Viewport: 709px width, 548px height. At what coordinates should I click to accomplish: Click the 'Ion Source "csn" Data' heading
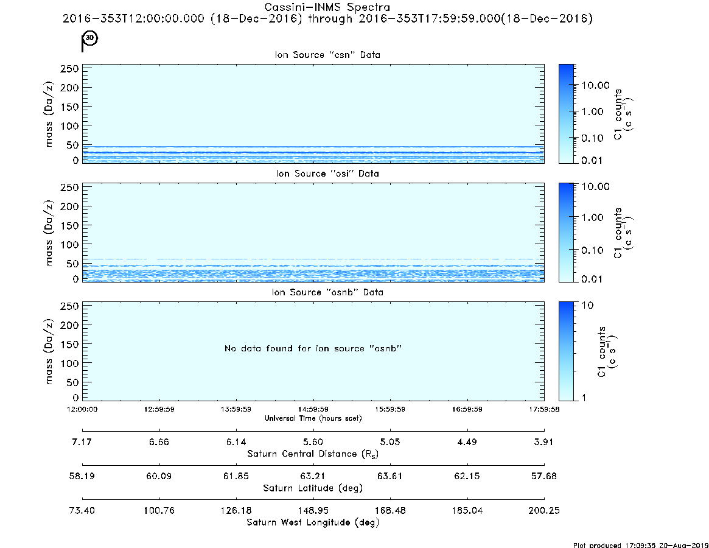(327, 55)
